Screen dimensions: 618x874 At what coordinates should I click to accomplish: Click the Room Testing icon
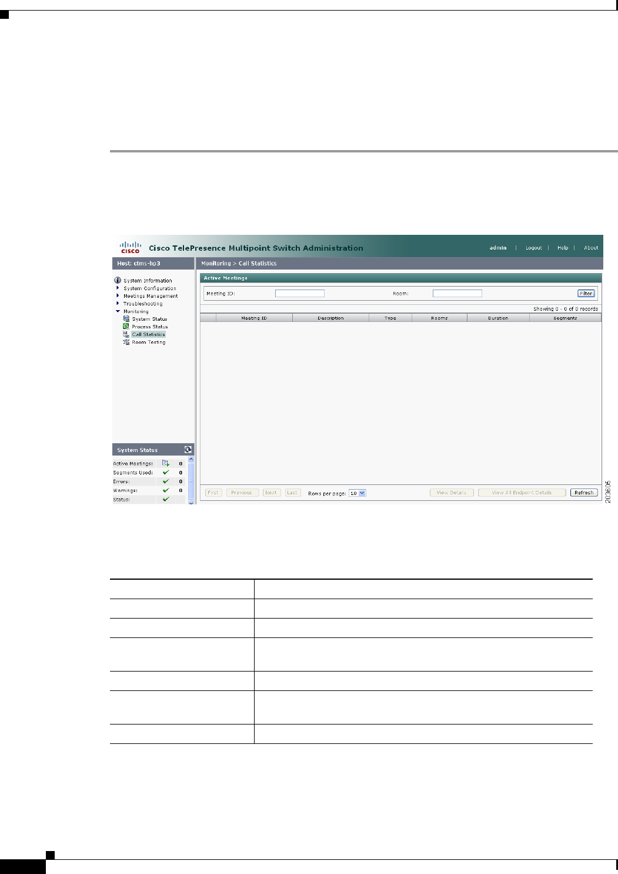[x=126, y=341]
